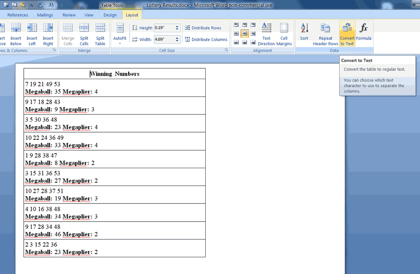
Task: Select Align Top Right alignment icon
Action: (x=253, y=25)
